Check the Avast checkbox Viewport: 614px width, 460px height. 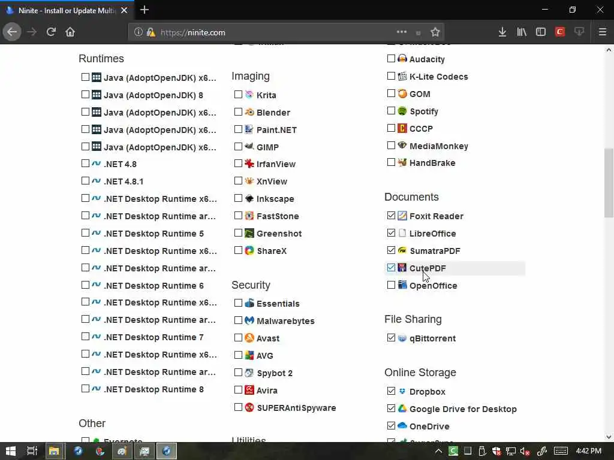pos(238,338)
